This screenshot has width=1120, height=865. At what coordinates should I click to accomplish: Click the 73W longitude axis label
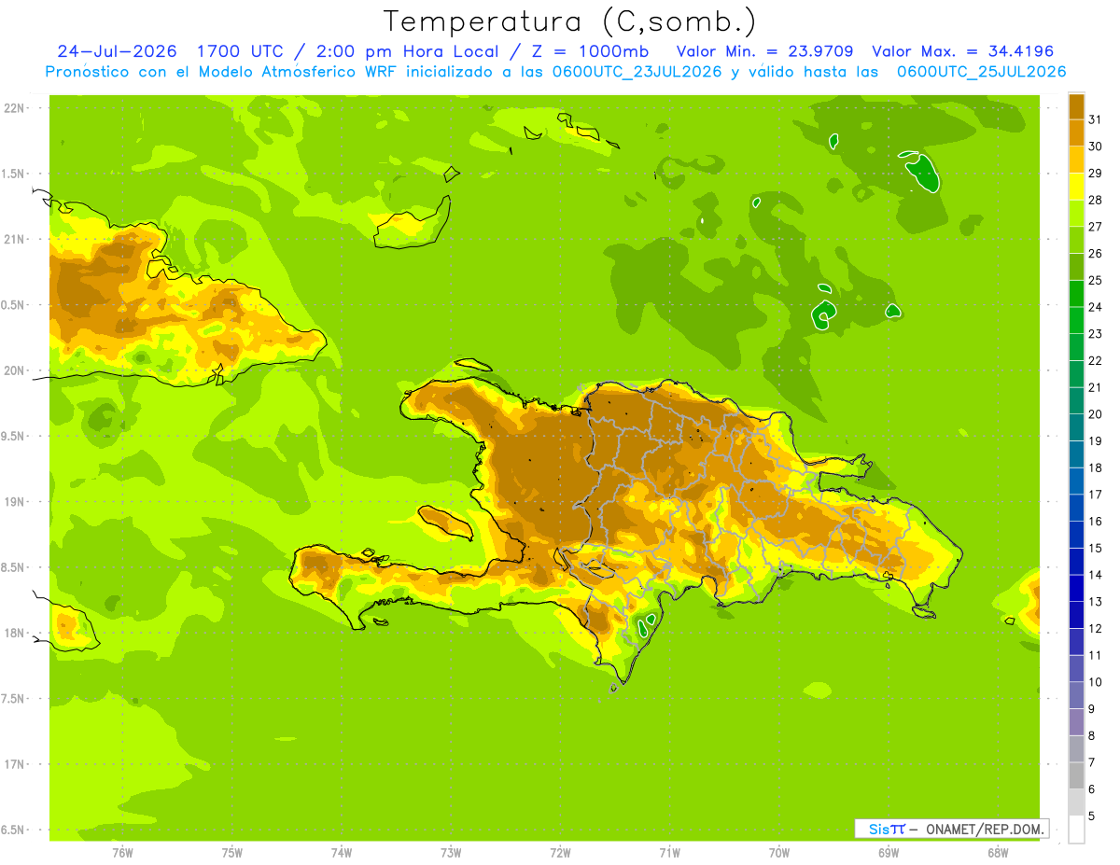click(451, 853)
